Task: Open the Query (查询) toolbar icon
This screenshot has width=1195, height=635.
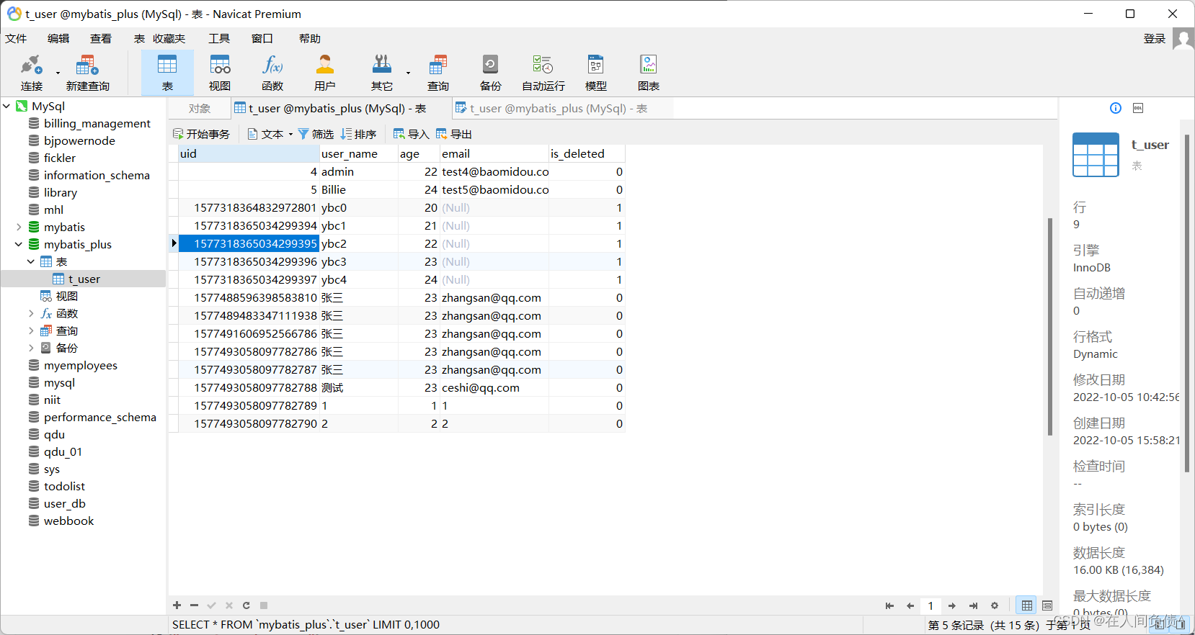Action: point(437,73)
